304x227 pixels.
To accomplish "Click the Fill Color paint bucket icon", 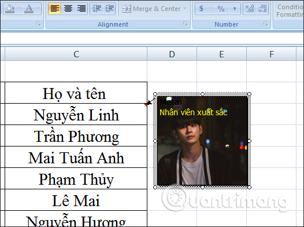I will 10,9.
